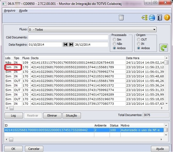Screen dimensions: 173x152
Task: Select row dated 23/10/2014 11:55:48
Action: (85, 76)
